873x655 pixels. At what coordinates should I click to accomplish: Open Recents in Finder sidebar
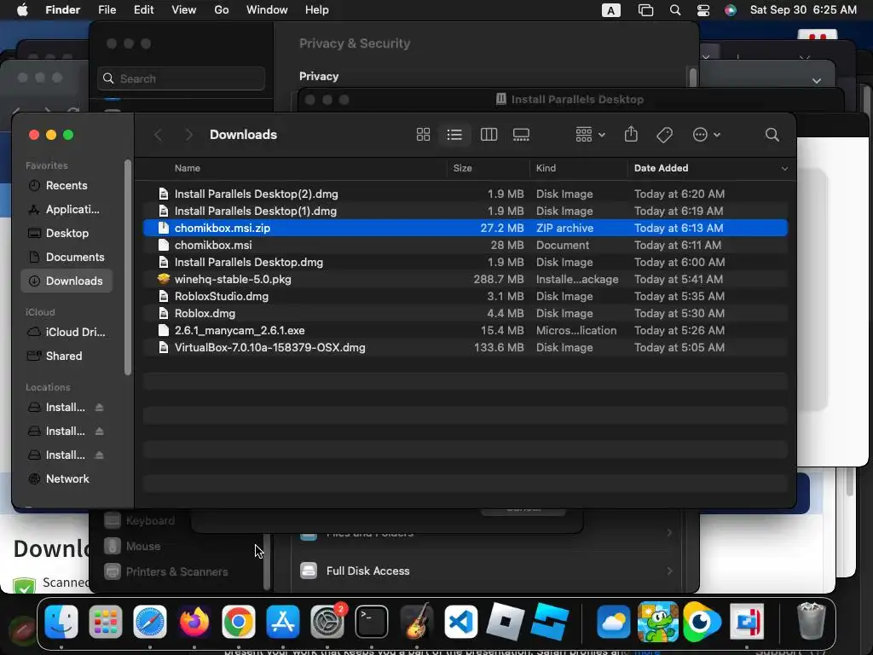[66, 185]
